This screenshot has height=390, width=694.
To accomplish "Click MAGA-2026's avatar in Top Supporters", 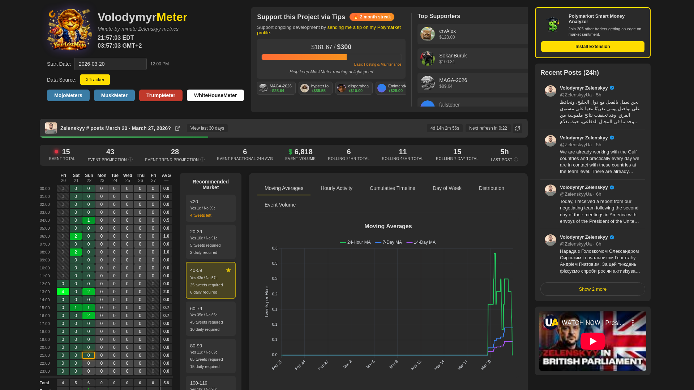I will (428, 83).
